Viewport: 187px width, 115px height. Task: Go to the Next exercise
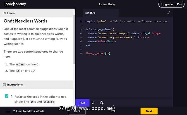point(149,111)
